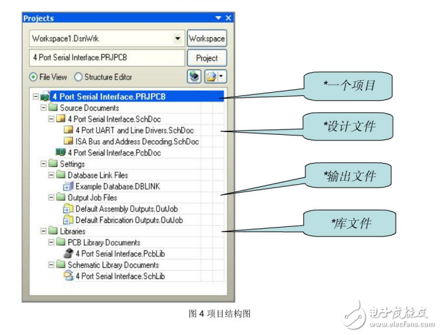Viewport: 440px width, 335px height.
Task: Click the PcbLib library file icon
Action: pyautogui.click(x=68, y=254)
